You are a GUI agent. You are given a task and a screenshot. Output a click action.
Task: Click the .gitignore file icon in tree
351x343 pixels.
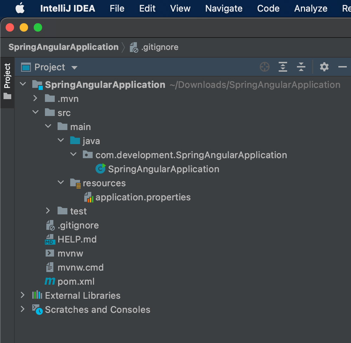50,225
